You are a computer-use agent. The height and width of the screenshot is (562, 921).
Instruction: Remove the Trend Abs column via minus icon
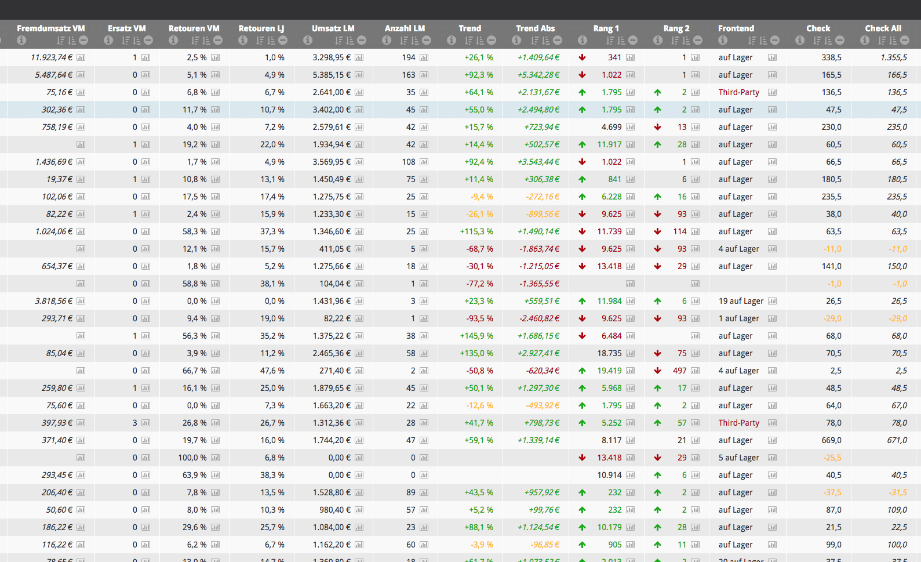pos(558,40)
